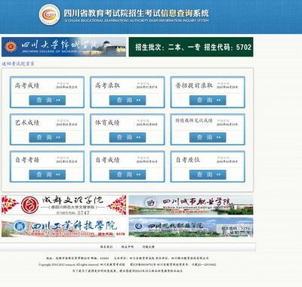Screen dimensions: 302x287
Task: Click 特岗教师笔试成绩 card title
Action: (194, 121)
